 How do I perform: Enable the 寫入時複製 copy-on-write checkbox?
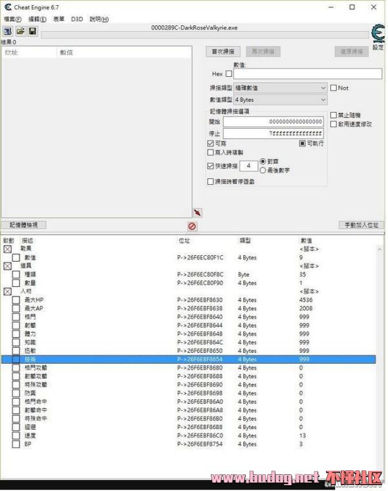211,152
